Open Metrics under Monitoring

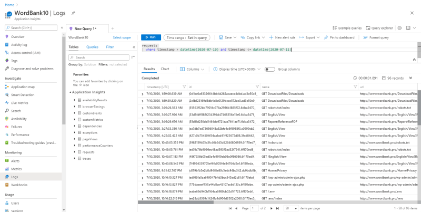tap(16, 169)
